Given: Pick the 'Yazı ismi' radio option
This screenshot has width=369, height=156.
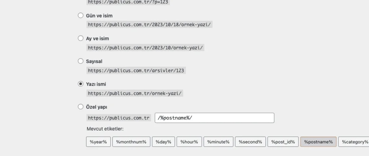Looking at the screenshot, I should 80,84.
